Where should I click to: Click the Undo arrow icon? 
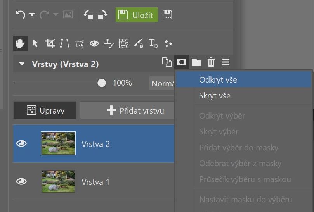[x=21, y=15]
